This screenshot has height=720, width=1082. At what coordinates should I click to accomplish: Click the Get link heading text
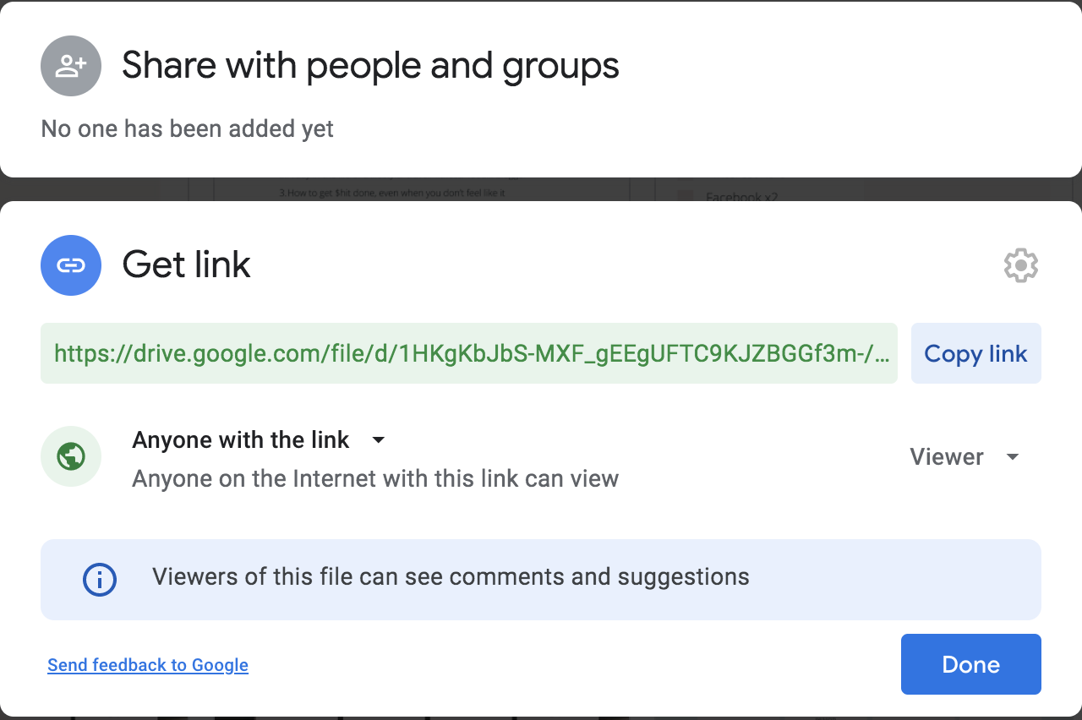(186, 265)
